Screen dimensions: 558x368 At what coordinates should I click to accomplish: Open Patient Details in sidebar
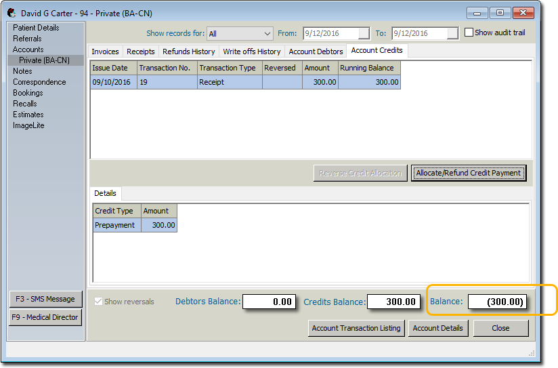[x=36, y=27]
